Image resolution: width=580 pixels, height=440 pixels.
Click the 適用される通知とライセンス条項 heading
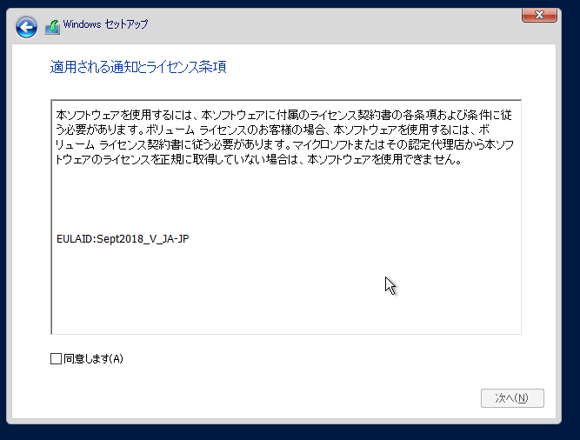(x=138, y=67)
